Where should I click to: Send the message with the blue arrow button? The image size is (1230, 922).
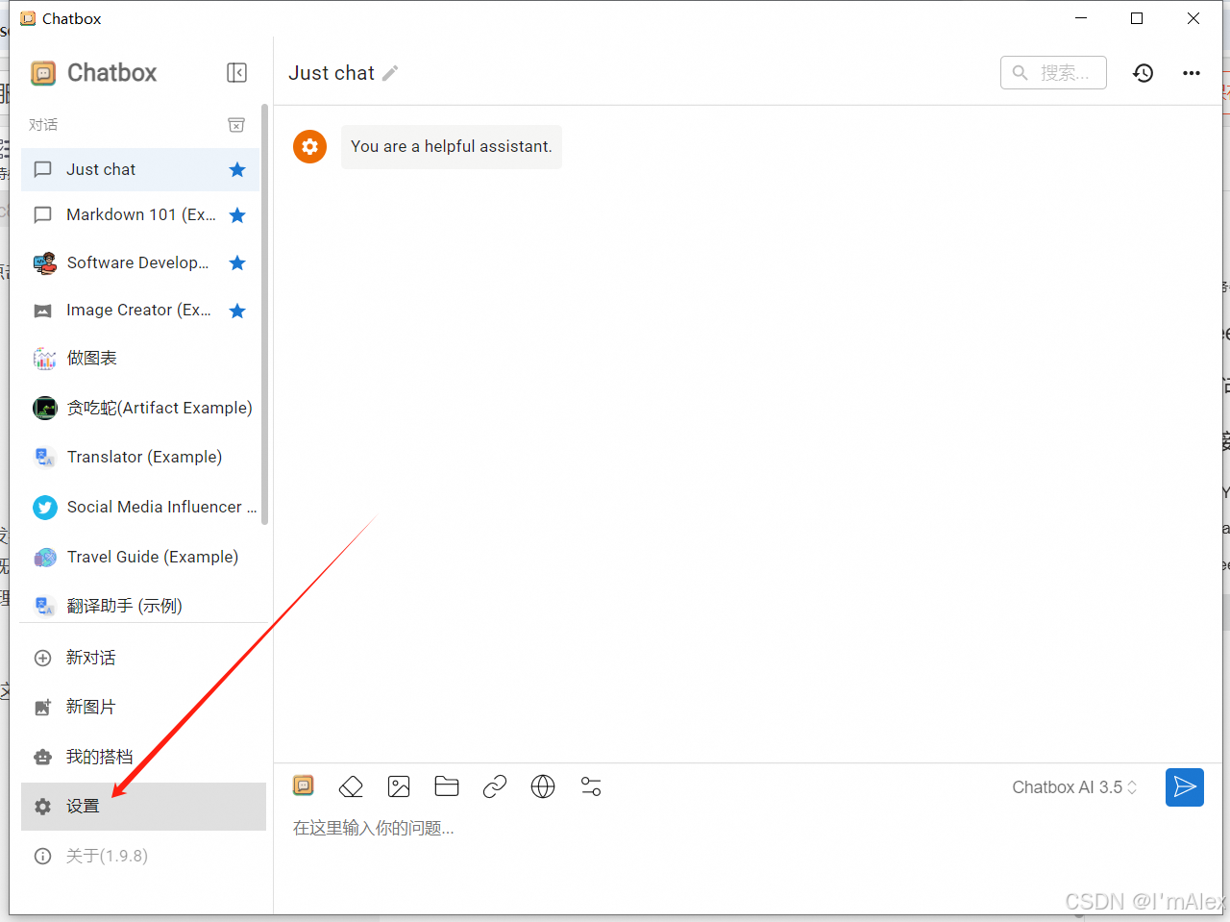coord(1185,787)
